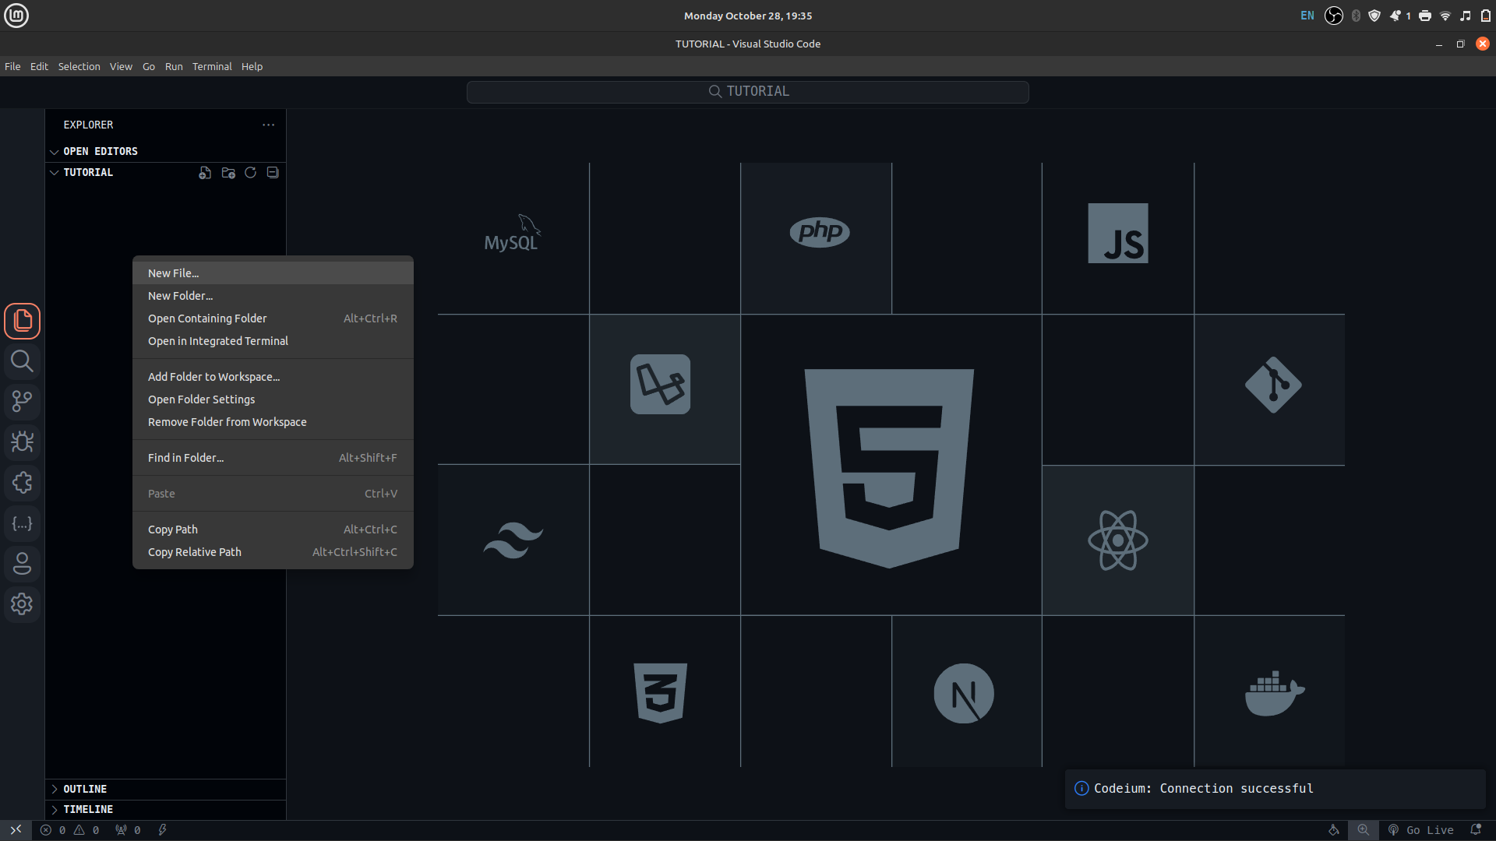
Task: Open Source Control view
Action: pyautogui.click(x=22, y=402)
